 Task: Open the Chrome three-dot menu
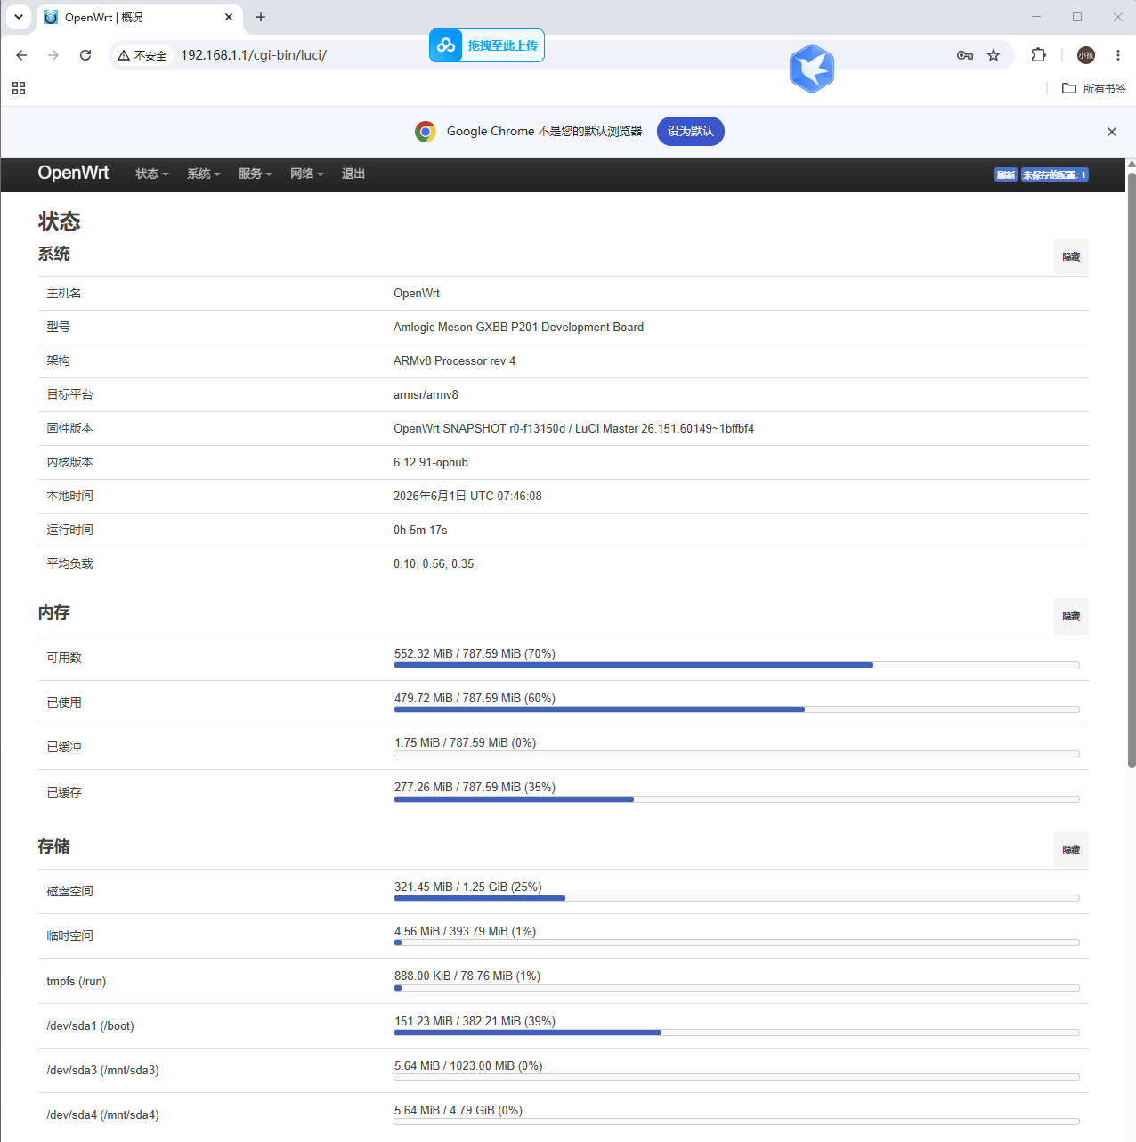pos(1118,55)
